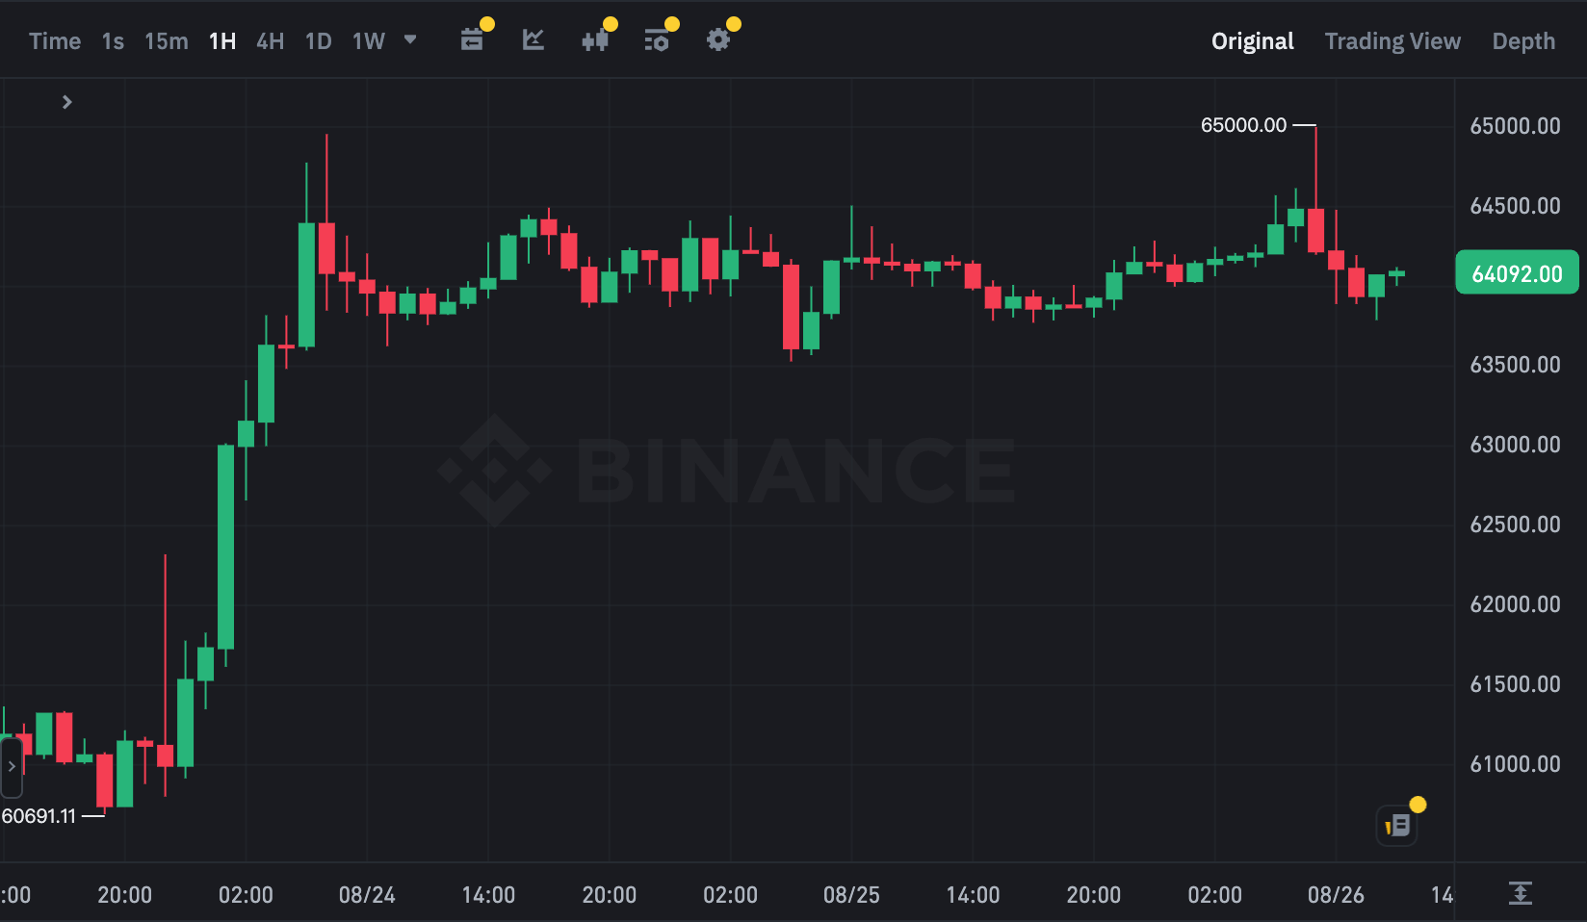Open the technical indicators chart icon

[x=533, y=40]
